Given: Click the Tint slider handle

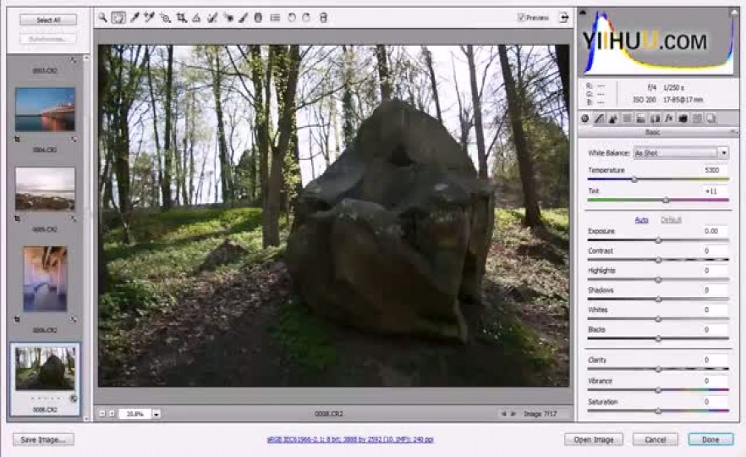Looking at the screenshot, I should (x=666, y=201).
